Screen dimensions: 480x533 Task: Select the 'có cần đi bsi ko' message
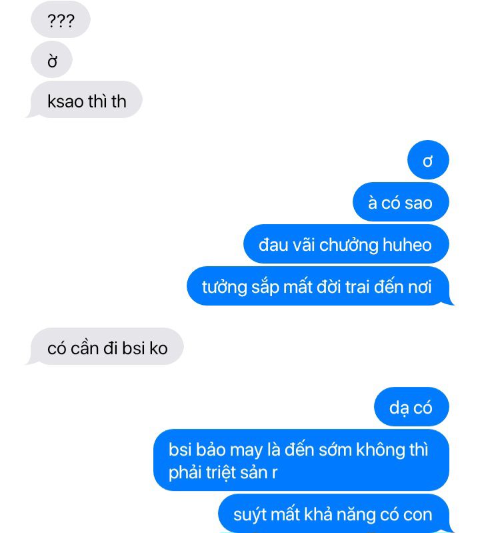coord(106,347)
